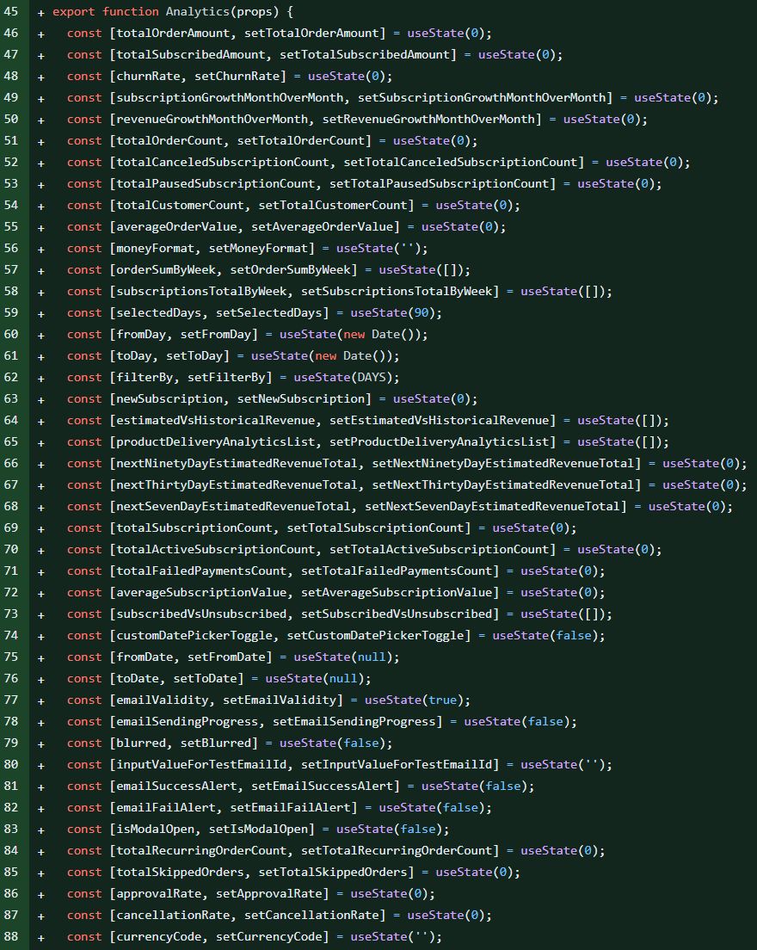The height and width of the screenshot is (950, 757).
Task: Click 'useState(90)' on line 59
Action: (392, 312)
